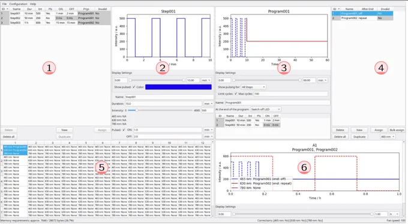408x224 pixels.
Task: Toggle the Show pulsed checkbox
Action: coord(134,87)
